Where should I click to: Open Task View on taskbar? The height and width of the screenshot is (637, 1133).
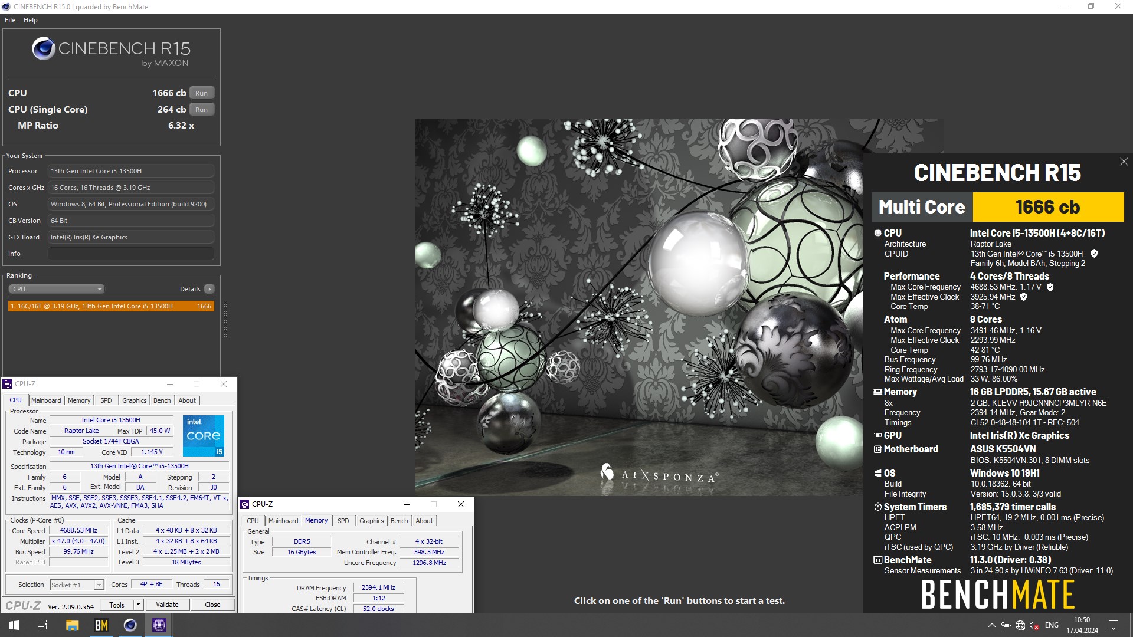(42, 625)
